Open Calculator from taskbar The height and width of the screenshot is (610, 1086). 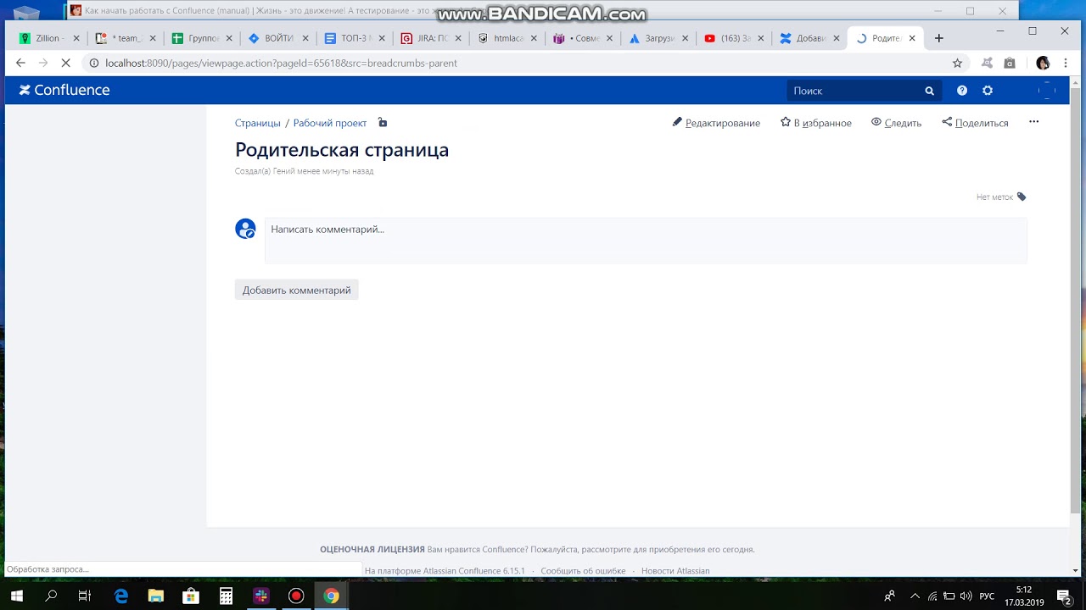[226, 596]
